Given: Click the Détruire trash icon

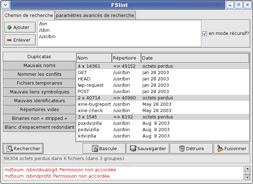Looking at the screenshot, I should [182, 148].
